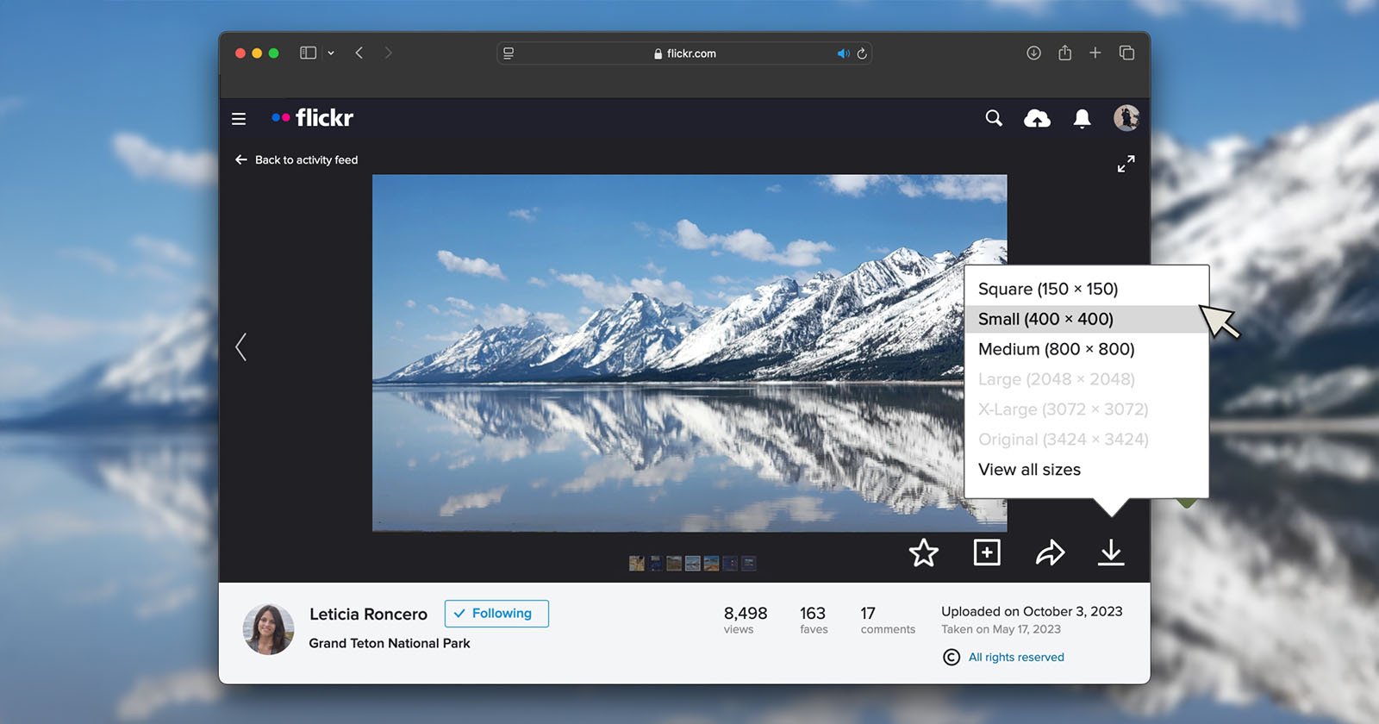Click the search magnifier icon
Viewport: 1379px width, 724px height.
coord(994,118)
